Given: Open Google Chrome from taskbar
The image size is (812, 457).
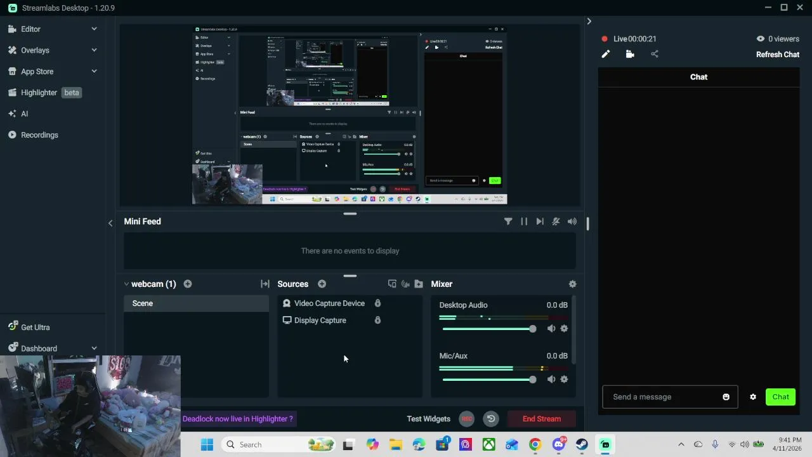Looking at the screenshot, I should click(x=535, y=445).
